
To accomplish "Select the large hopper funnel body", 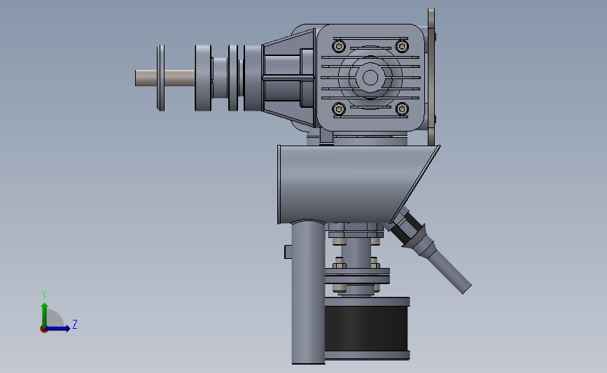I will pyautogui.click(x=349, y=184).
